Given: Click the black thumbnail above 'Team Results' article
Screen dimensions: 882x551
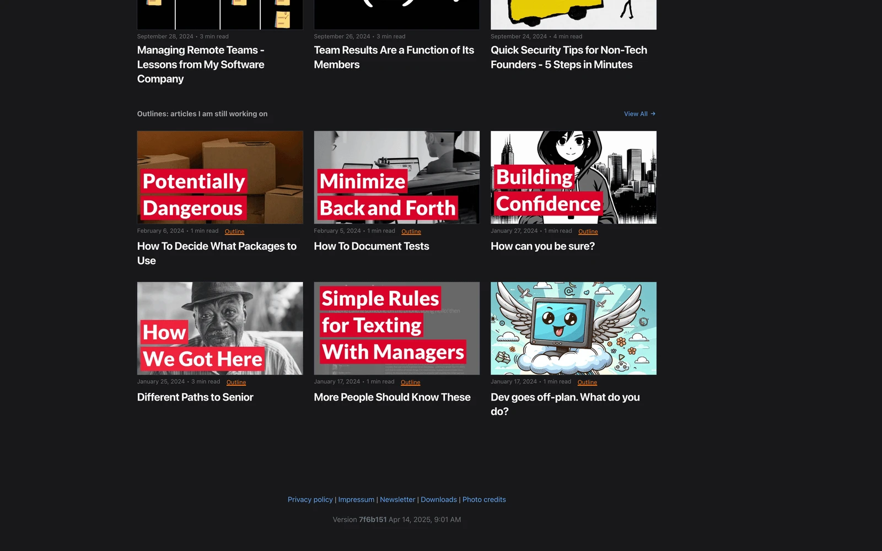Looking at the screenshot, I should tap(397, 14).
